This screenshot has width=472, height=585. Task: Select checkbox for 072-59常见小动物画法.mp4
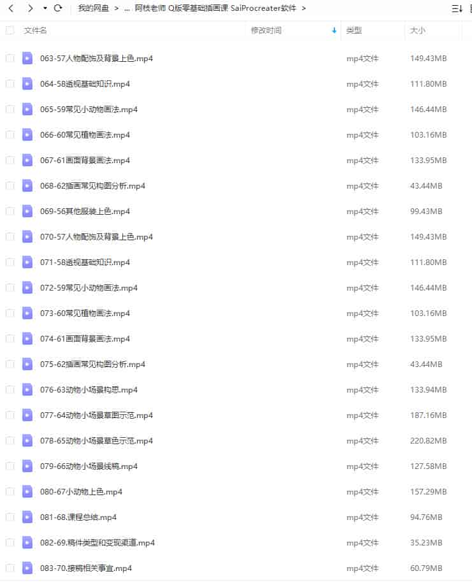click(x=10, y=287)
